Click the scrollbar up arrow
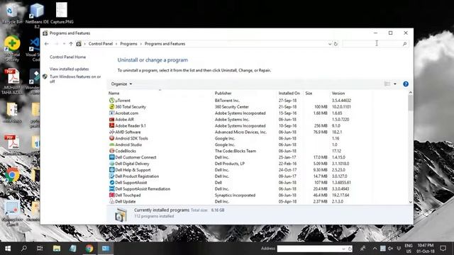 (x=410, y=93)
